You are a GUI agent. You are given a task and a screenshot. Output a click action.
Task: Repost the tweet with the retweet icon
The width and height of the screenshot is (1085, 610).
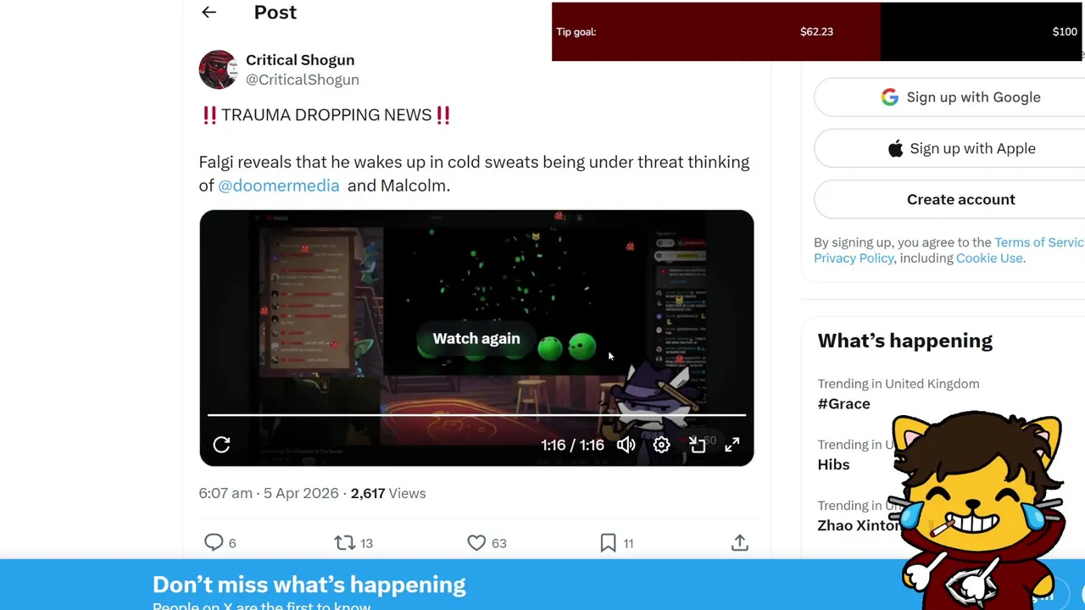click(344, 542)
